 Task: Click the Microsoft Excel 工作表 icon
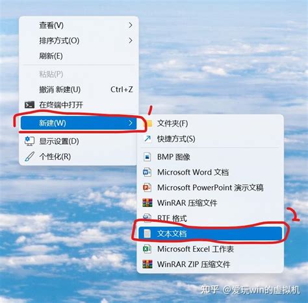(147, 249)
